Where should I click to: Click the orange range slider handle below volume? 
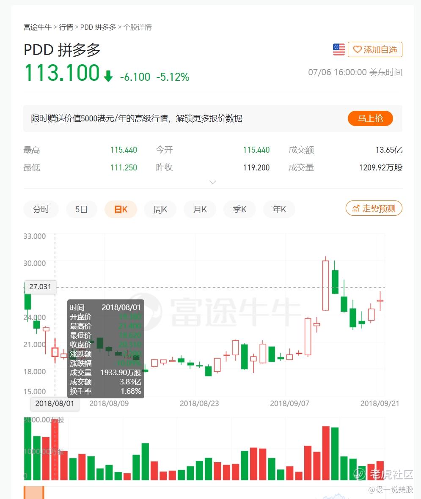pos(34,492)
